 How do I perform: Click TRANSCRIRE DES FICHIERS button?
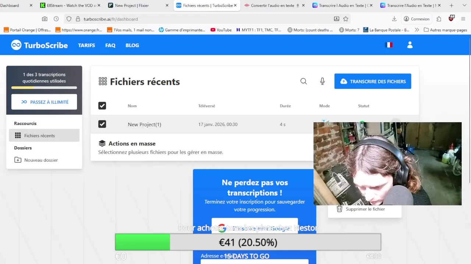tap(373, 81)
